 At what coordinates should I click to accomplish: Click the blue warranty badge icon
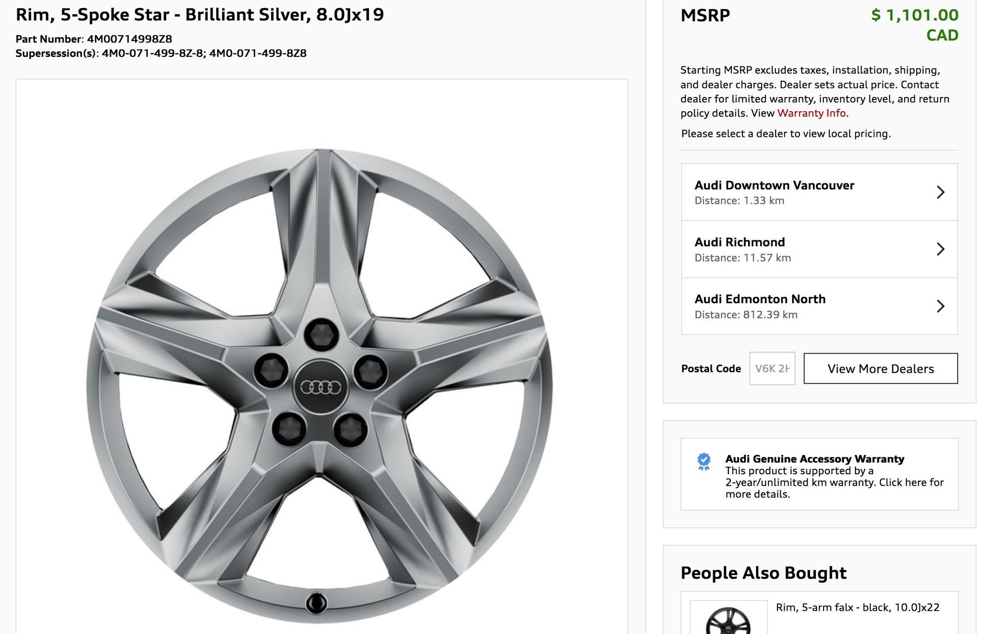pos(704,461)
